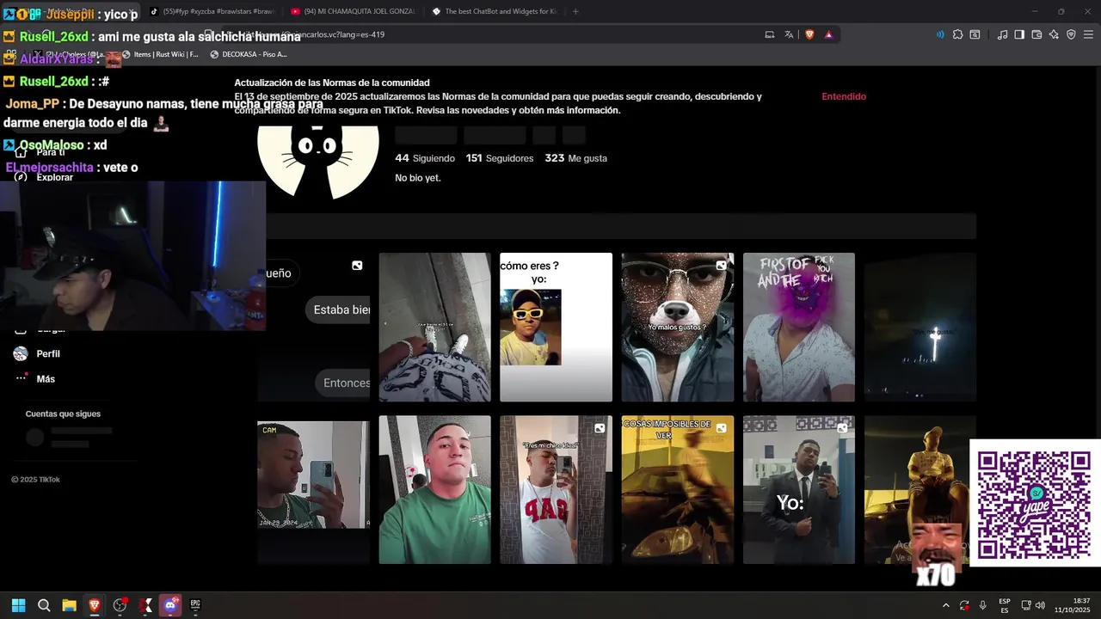Open the ESP ES keyboard language switcher
Viewport: 1101px width, 619px height.
click(x=1005, y=605)
